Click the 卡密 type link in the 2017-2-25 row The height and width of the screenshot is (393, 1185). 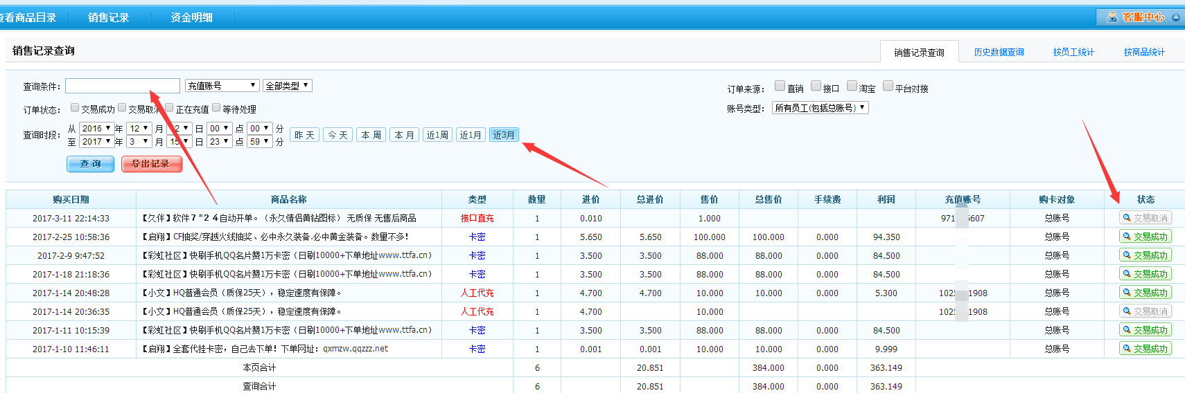477,237
